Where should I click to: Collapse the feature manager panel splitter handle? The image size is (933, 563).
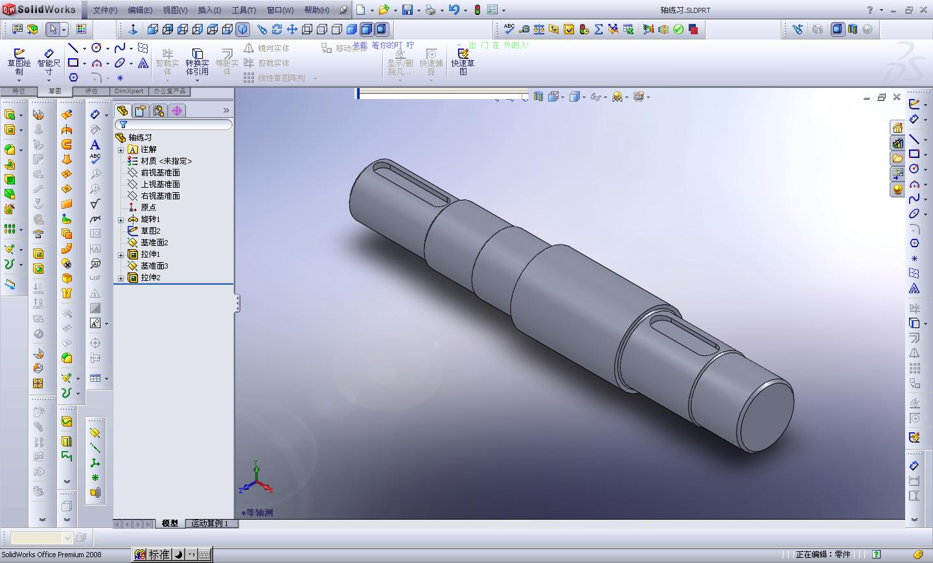pyautogui.click(x=237, y=303)
